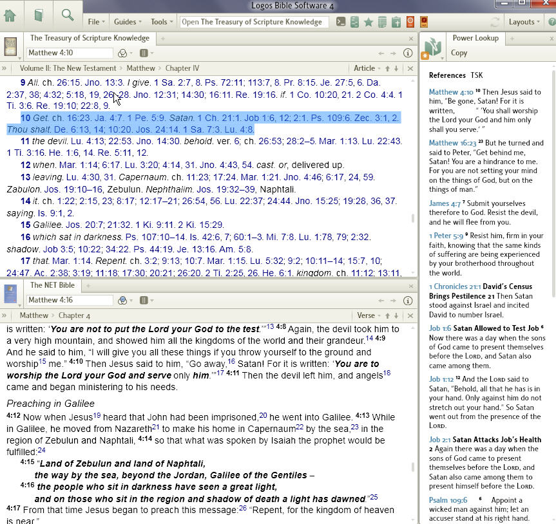Open the Guides menu
The height and width of the screenshot is (524, 556).
pyautogui.click(x=128, y=22)
